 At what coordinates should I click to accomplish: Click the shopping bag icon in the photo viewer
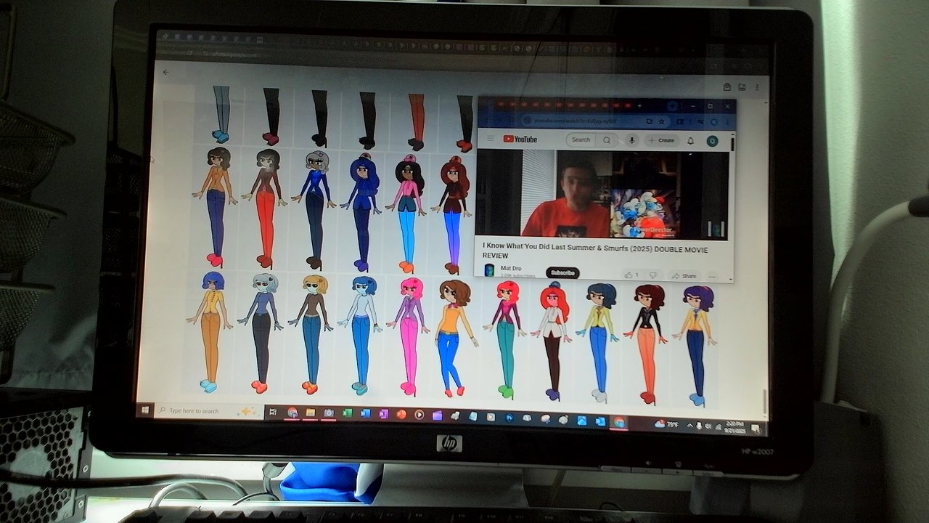[727, 86]
